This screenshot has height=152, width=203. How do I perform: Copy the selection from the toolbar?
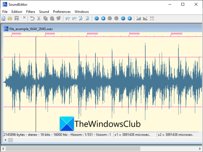pos(46,18)
